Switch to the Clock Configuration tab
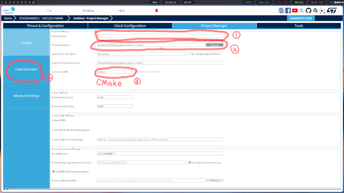Viewport: 344px width, 193px height. coord(130,26)
